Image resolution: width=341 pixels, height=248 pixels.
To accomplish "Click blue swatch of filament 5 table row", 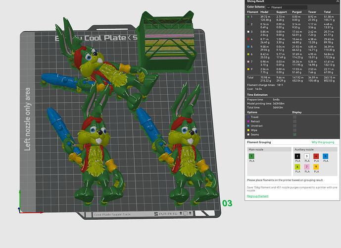I will (248, 47).
